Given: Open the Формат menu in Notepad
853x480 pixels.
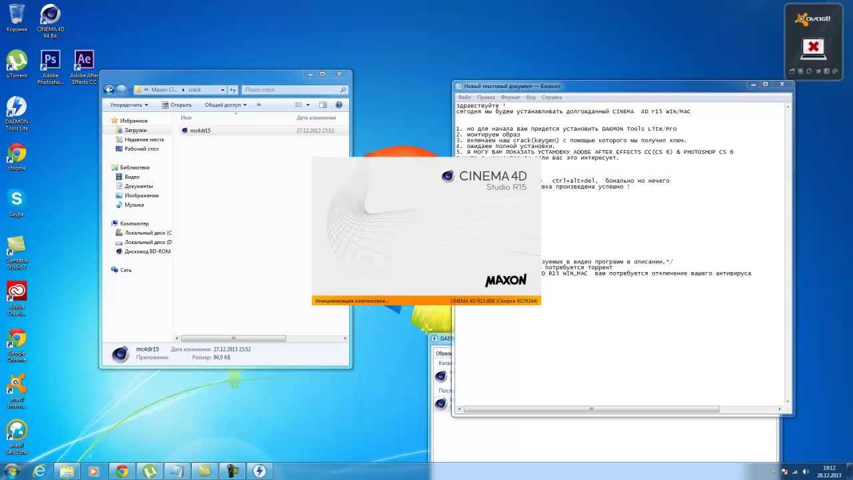Looking at the screenshot, I should [510, 97].
